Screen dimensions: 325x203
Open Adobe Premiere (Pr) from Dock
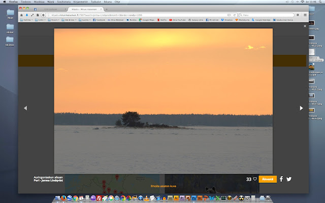click(182, 198)
